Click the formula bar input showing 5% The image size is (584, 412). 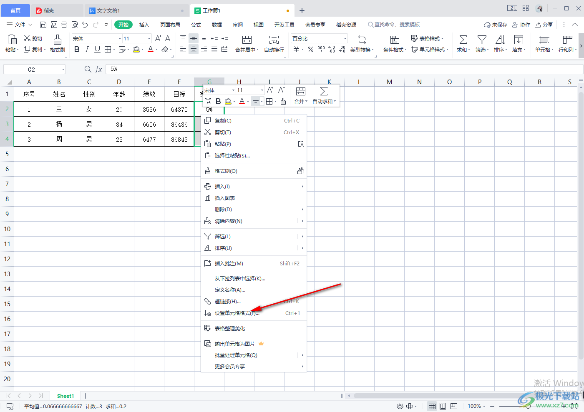[x=345, y=69]
